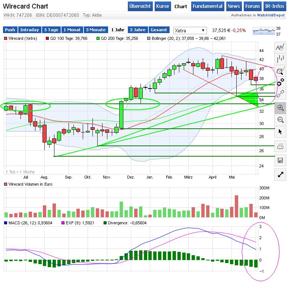
Task: Open the Kurse tab
Action: (x=163, y=6)
